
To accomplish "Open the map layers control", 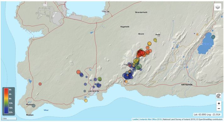I will click(218, 7).
